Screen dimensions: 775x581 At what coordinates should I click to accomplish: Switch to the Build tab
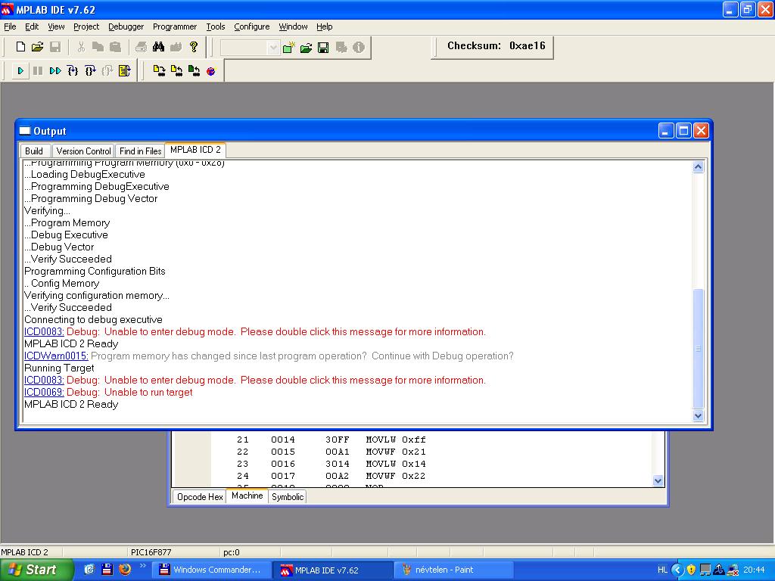(x=33, y=151)
